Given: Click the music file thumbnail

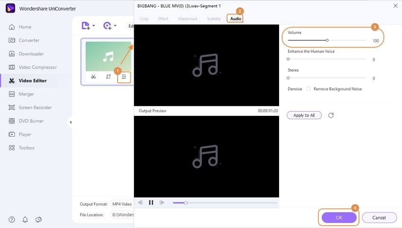Looking at the screenshot, I should click(108, 56).
